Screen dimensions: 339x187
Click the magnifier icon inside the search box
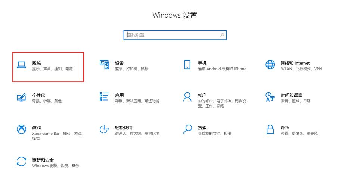pos(222,35)
